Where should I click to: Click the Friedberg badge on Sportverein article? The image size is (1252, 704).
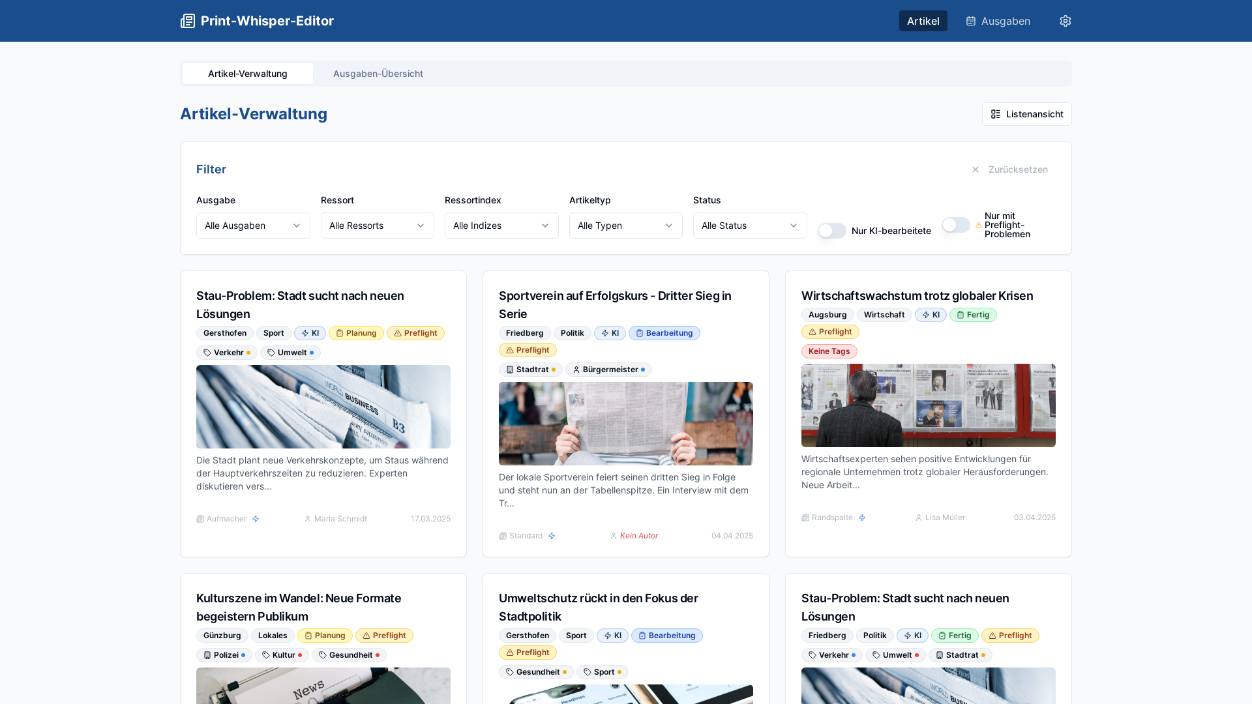coord(524,333)
